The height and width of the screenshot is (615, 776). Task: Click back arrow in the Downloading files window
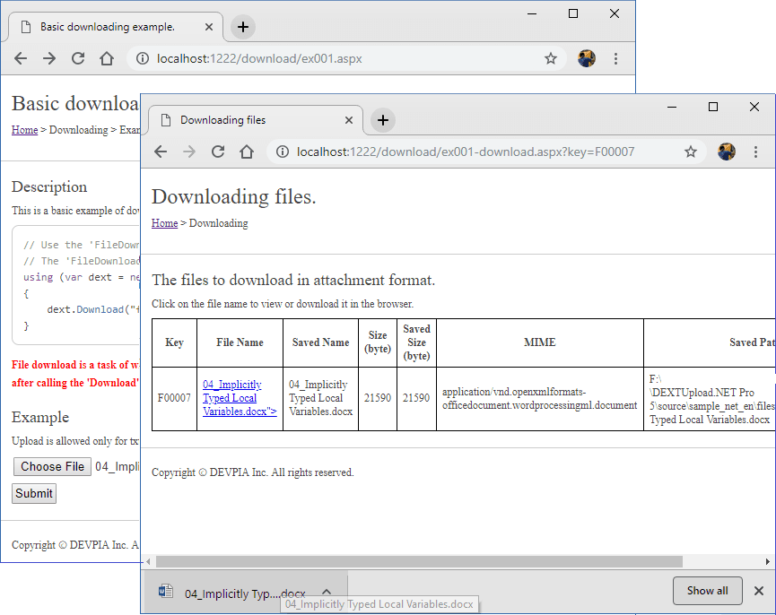click(161, 152)
